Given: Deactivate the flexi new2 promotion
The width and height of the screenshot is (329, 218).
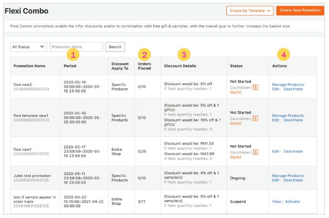Looking at the screenshot, I should tap(293, 89).
